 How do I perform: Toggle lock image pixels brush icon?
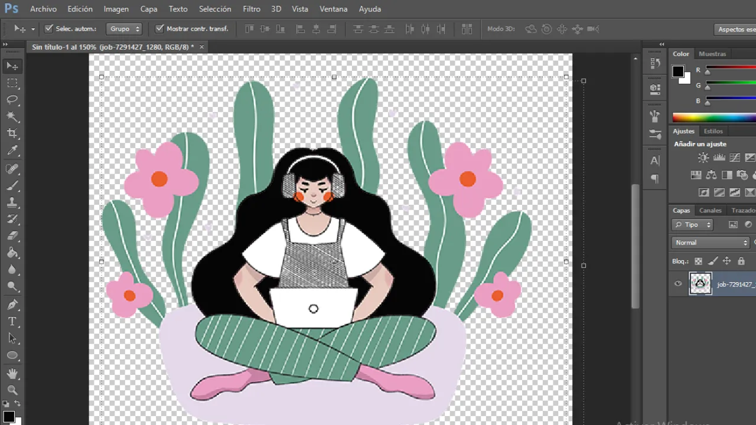click(713, 261)
